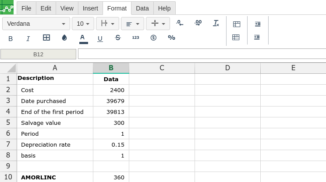Image resolution: width=326 pixels, height=182 pixels.
Task: Click the font color A icon
Action: coord(83,39)
